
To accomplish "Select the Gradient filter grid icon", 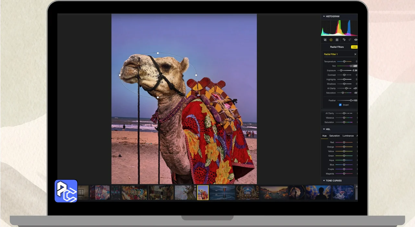I will point(337,40).
